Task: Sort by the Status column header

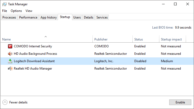Action: click(x=139, y=39)
